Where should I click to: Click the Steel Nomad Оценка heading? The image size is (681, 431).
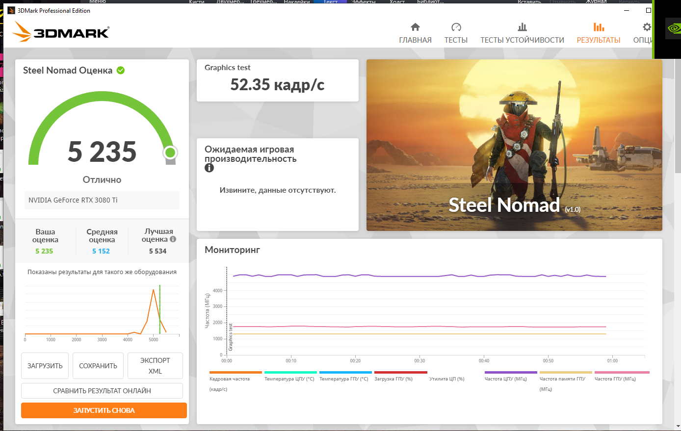pos(68,70)
